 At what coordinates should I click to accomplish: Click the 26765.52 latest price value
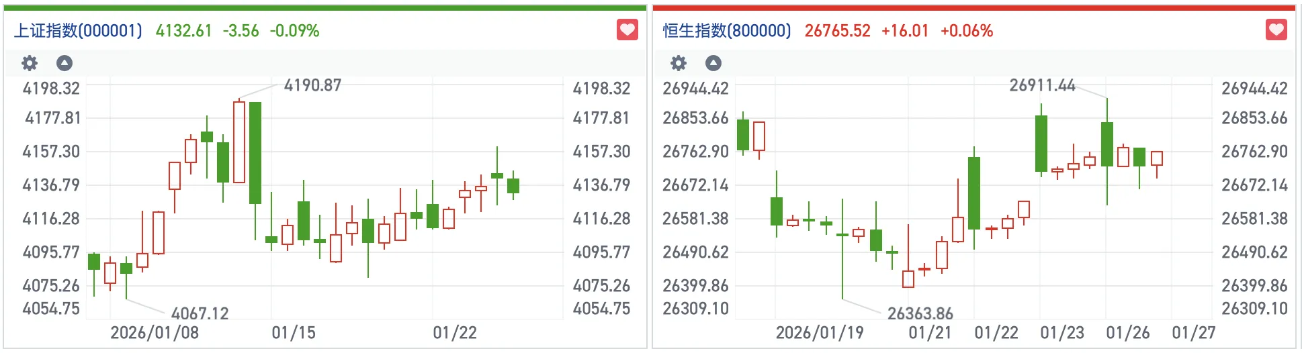click(x=837, y=31)
